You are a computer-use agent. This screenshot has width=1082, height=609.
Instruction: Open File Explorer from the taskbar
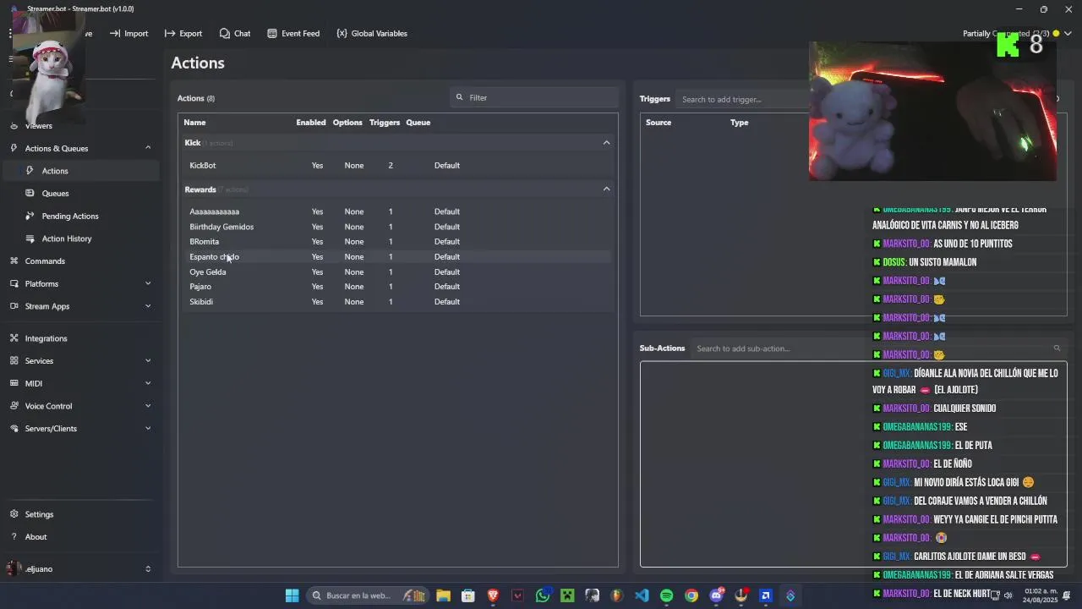tap(443, 595)
